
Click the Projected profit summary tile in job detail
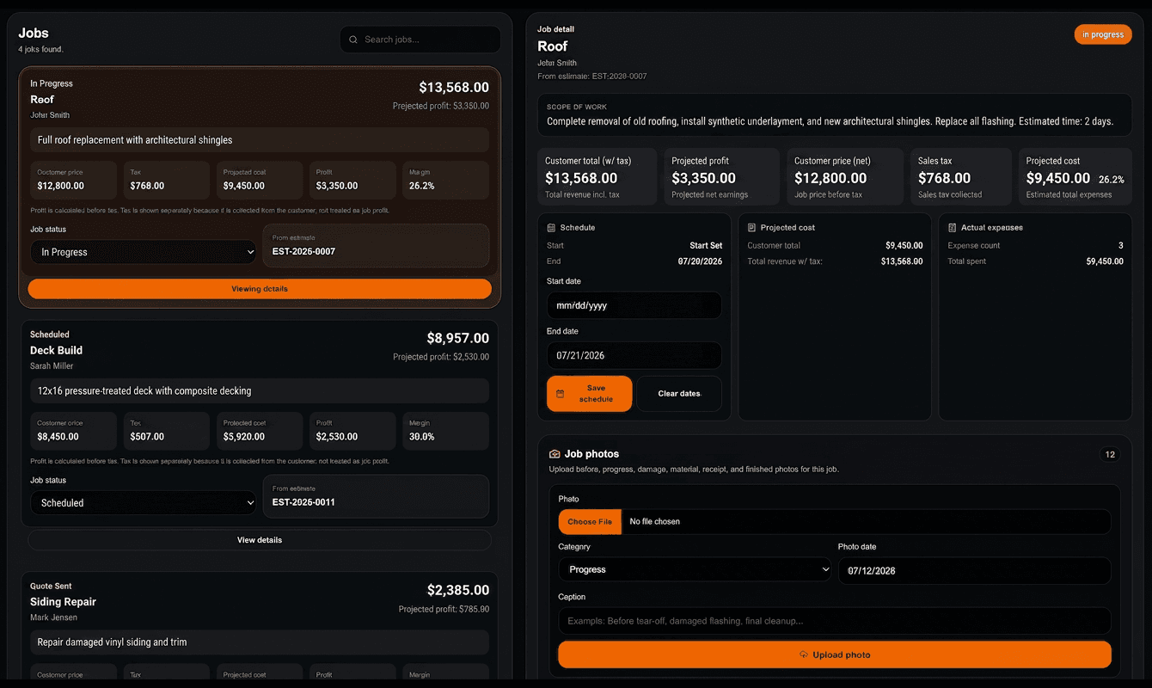722,176
